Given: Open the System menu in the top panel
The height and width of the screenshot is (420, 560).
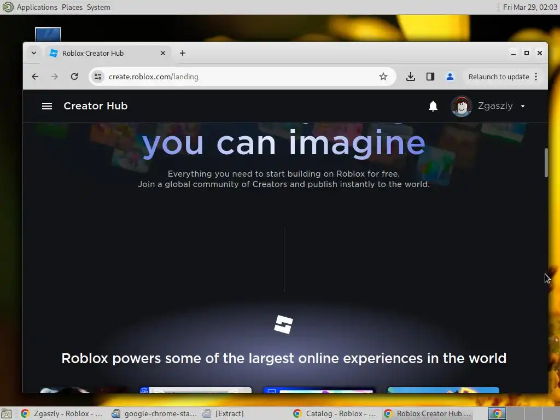Looking at the screenshot, I should pos(98,7).
